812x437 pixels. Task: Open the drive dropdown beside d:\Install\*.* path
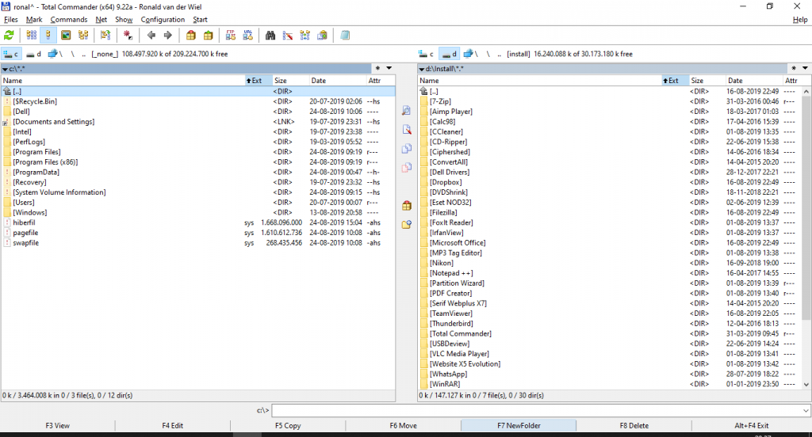point(421,69)
